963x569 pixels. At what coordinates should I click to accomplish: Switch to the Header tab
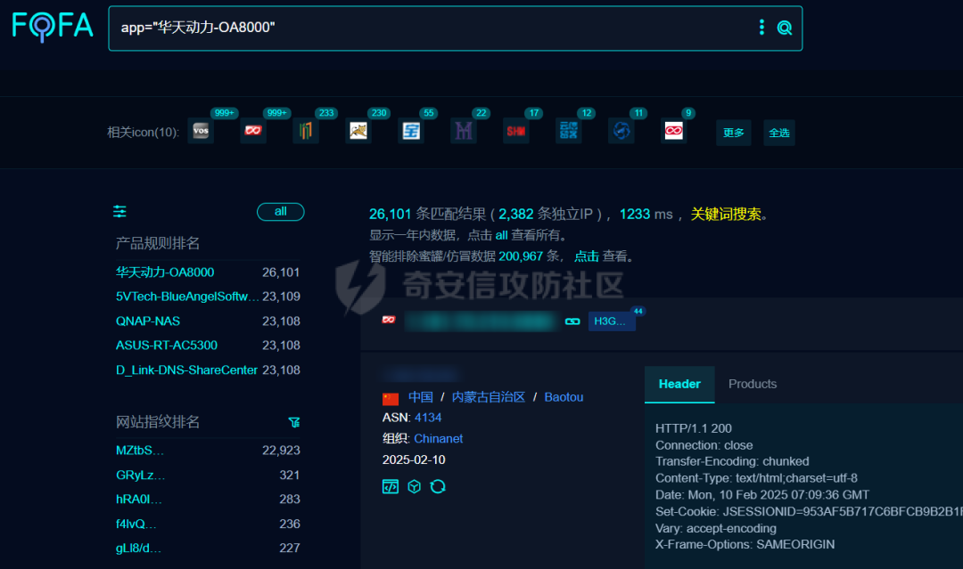click(679, 385)
